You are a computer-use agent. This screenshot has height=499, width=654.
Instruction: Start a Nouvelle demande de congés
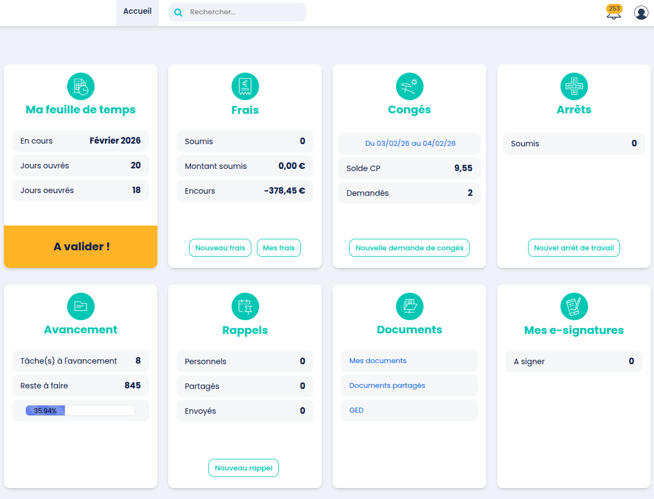point(409,248)
